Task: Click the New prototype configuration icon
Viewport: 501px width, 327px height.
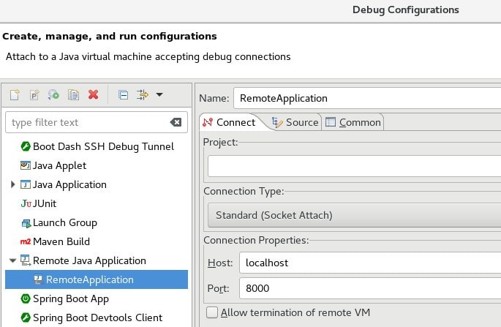Action: pos(34,94)
